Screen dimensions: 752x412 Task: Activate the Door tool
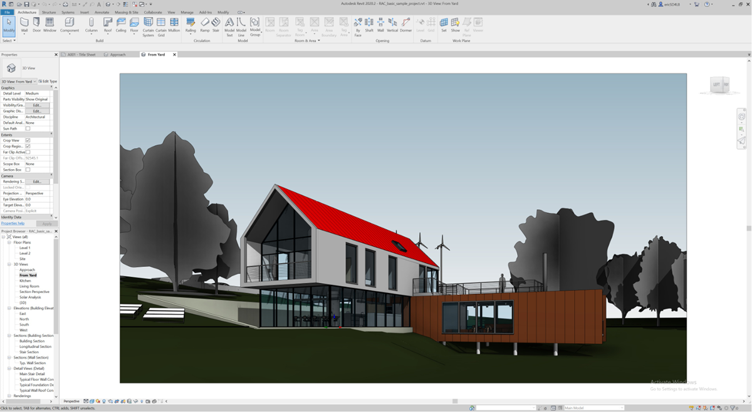pyautogui.click(x=36, y=24)
